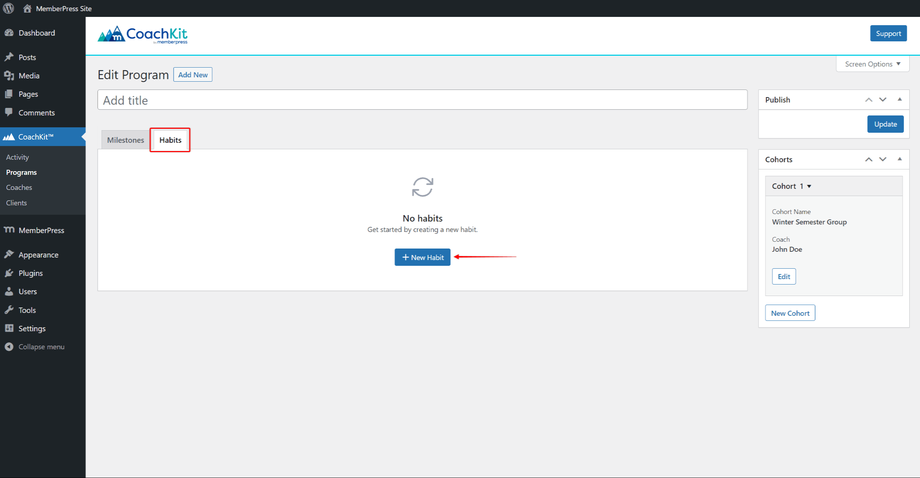Click the Support button top right
920x478 pixels.
tap(888, 33)
